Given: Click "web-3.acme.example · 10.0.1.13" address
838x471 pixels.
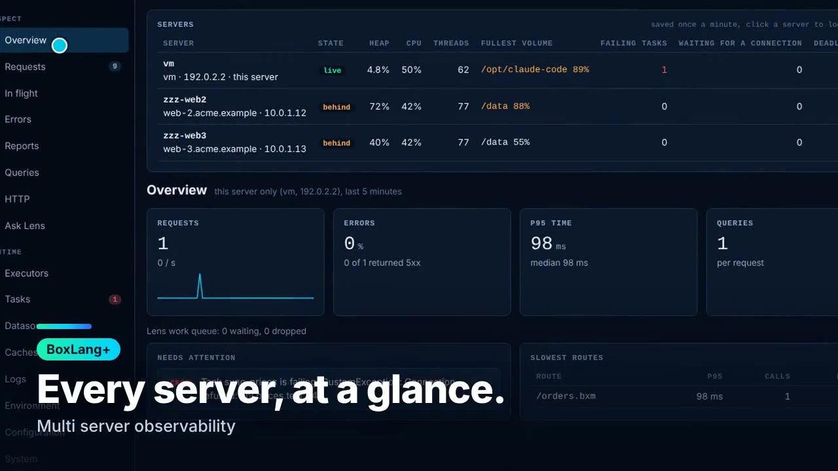Looking at the screenshot, I should click(235, 148).
